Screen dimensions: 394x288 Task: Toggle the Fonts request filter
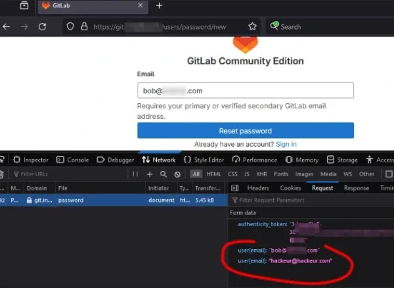(281, 174)
